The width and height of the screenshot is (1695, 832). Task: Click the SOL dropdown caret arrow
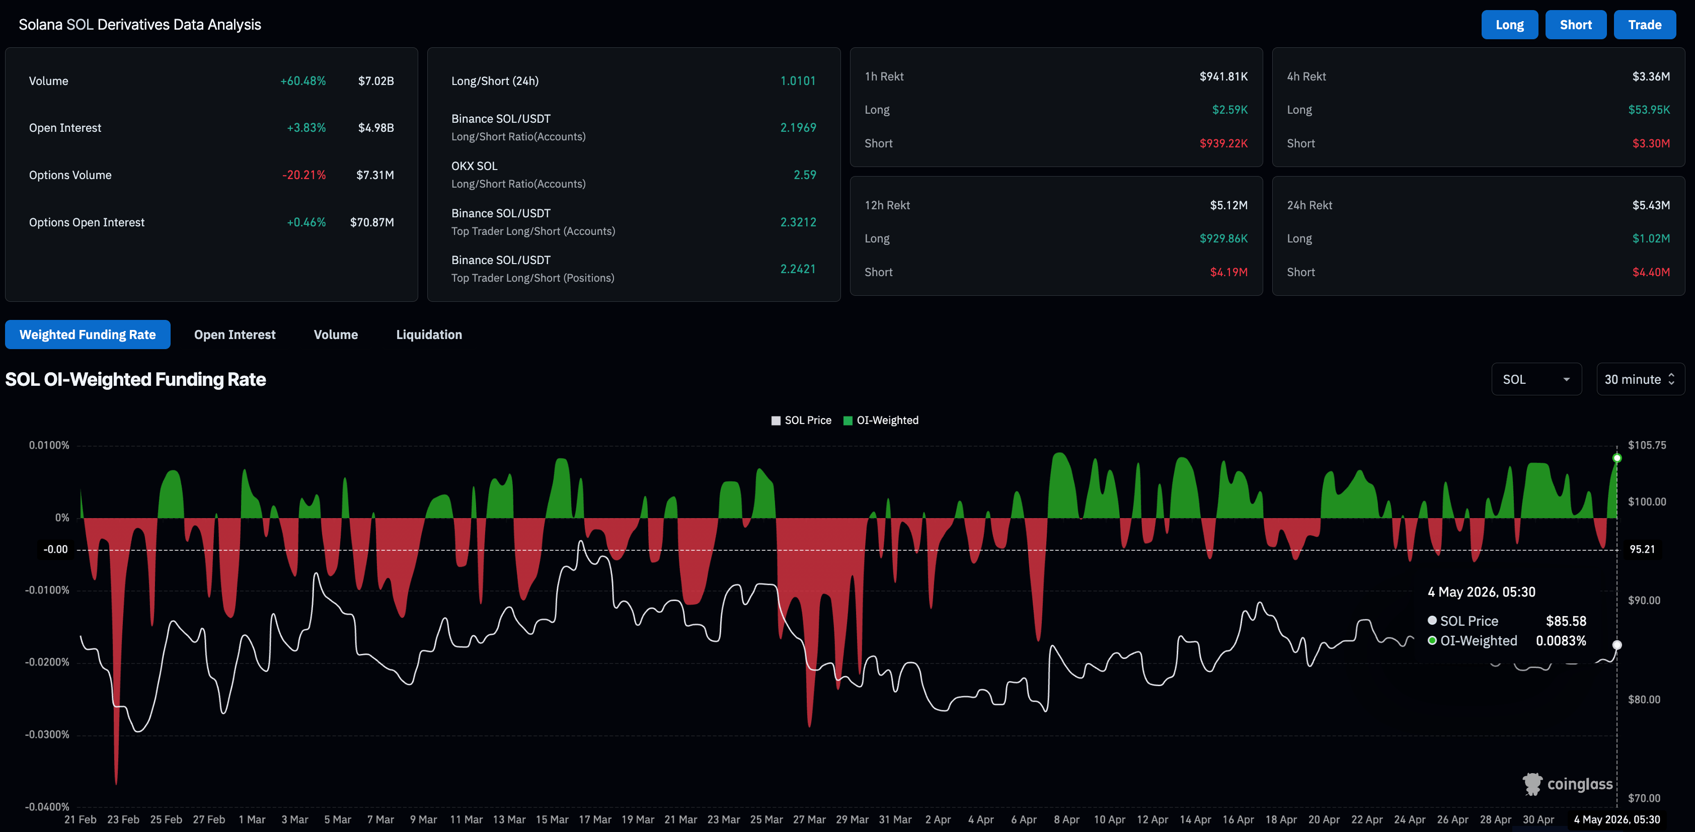[1566, 379]
